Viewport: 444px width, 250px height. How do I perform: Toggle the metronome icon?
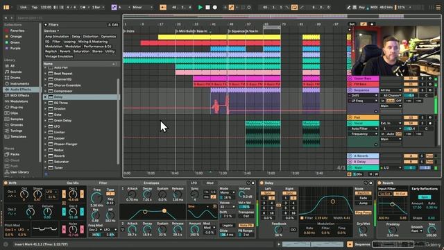coord(83,8)
